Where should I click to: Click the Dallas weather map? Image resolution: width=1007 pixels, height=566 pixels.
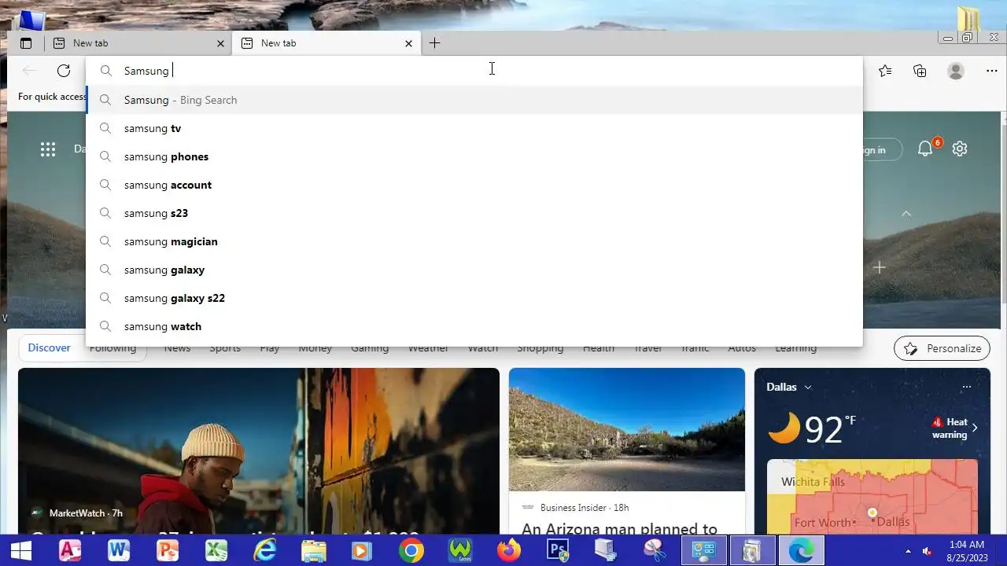(872, 497)
